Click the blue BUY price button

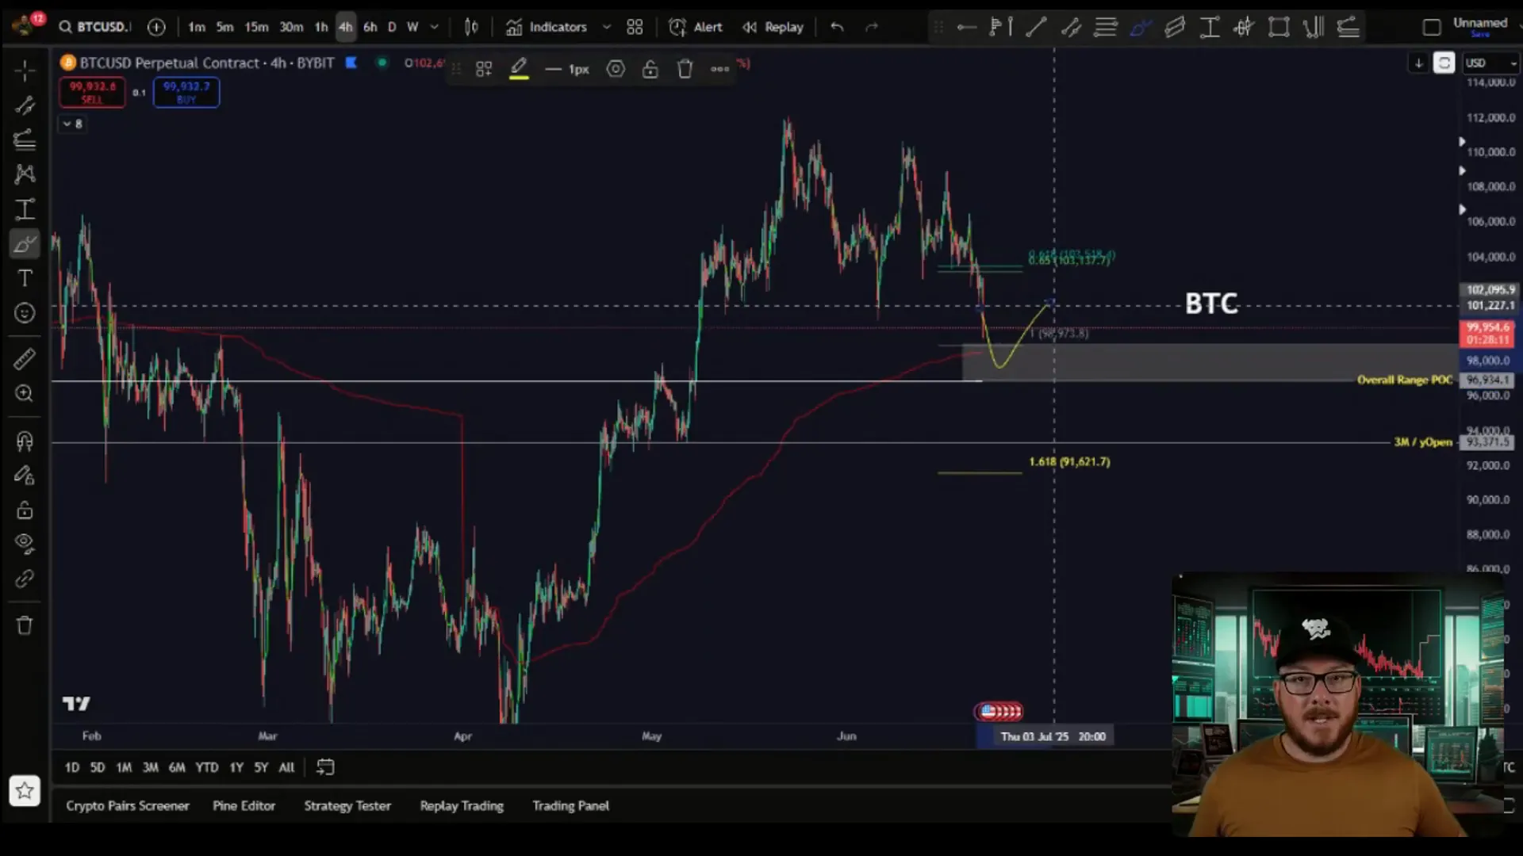tap(186, 92)
